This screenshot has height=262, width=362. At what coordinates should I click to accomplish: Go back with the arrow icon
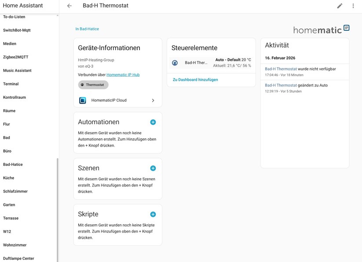[x=69, y=6]
